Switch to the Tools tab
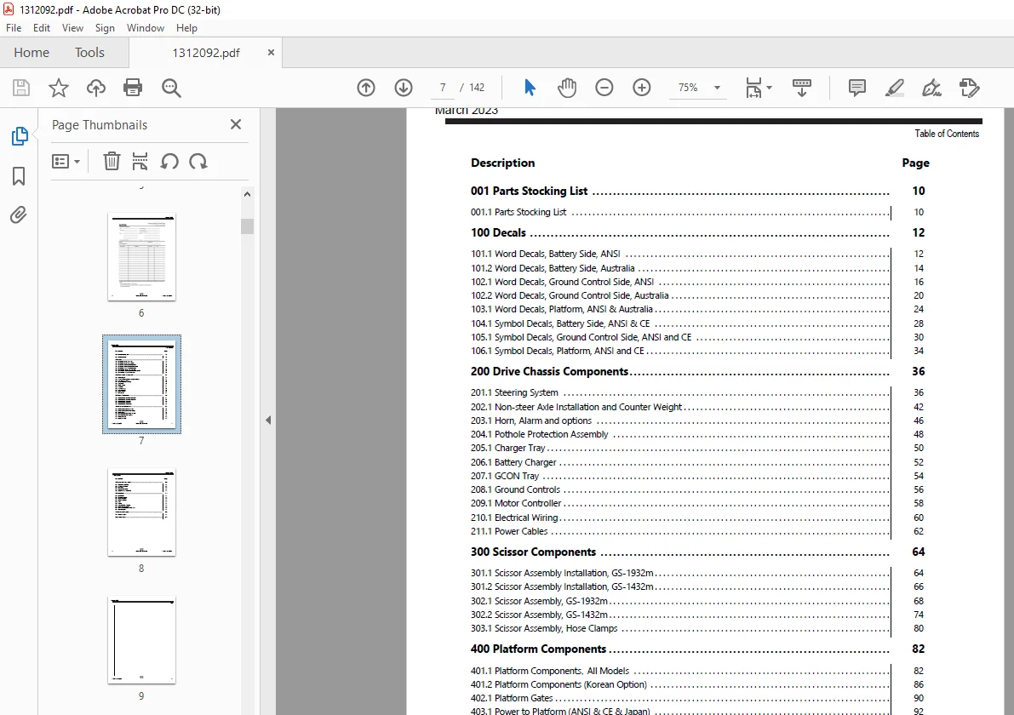Screen dimensions: 1014x715 (89, 53)
